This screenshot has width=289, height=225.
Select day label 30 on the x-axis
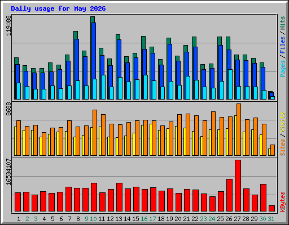(x=262, y=219)
